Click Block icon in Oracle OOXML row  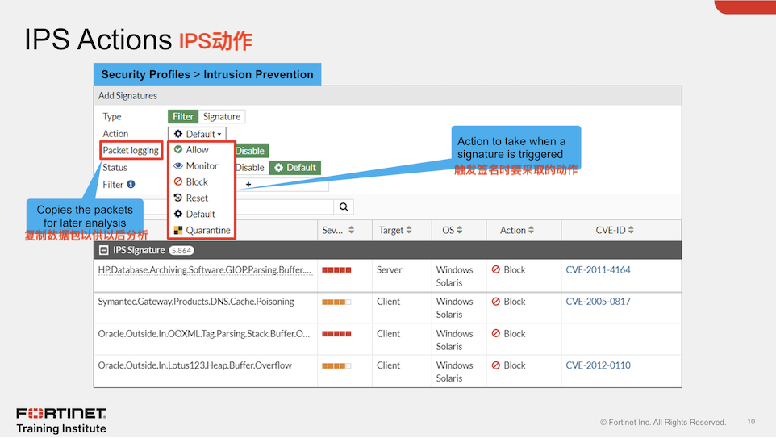(496, 334)
